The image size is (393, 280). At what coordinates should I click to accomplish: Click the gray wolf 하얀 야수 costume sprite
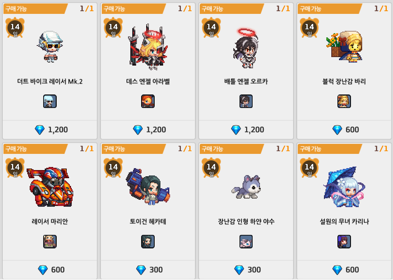[x=246, y=187]
